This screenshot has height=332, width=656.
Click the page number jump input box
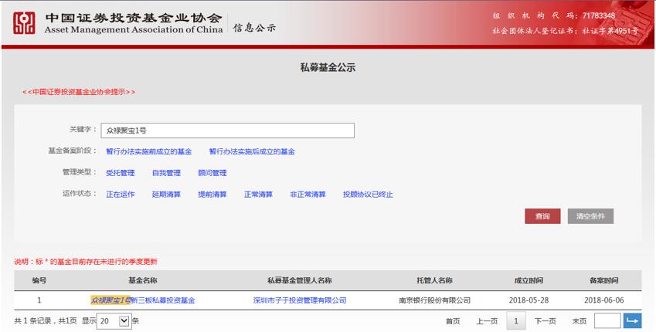[607, 320]
